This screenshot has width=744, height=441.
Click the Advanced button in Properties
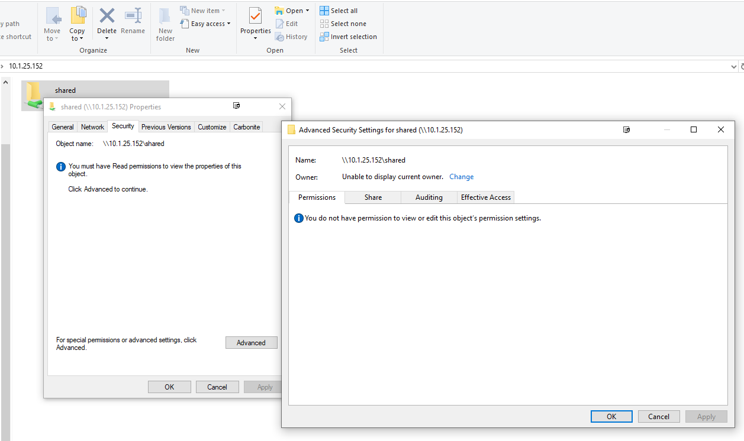(251, 343)
